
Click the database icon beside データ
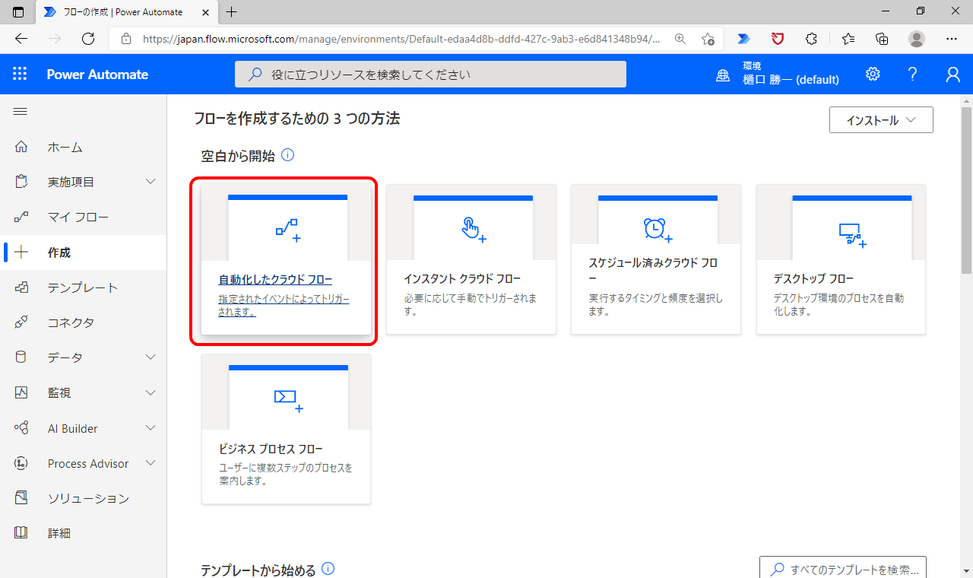21,357
